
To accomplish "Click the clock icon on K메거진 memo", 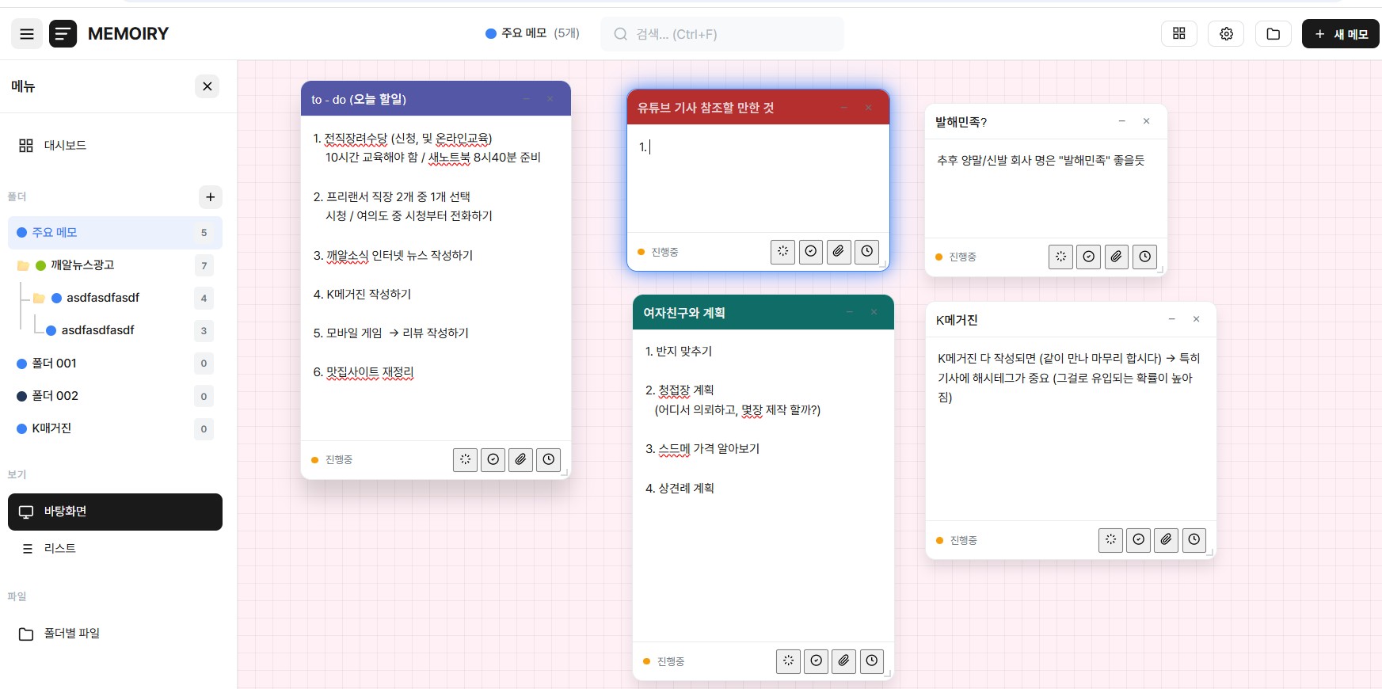I will [1194, 540].
